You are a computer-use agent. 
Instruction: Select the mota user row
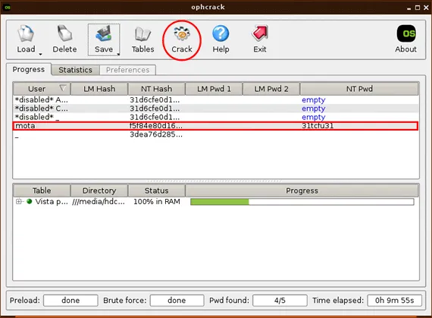coord(216,126)
